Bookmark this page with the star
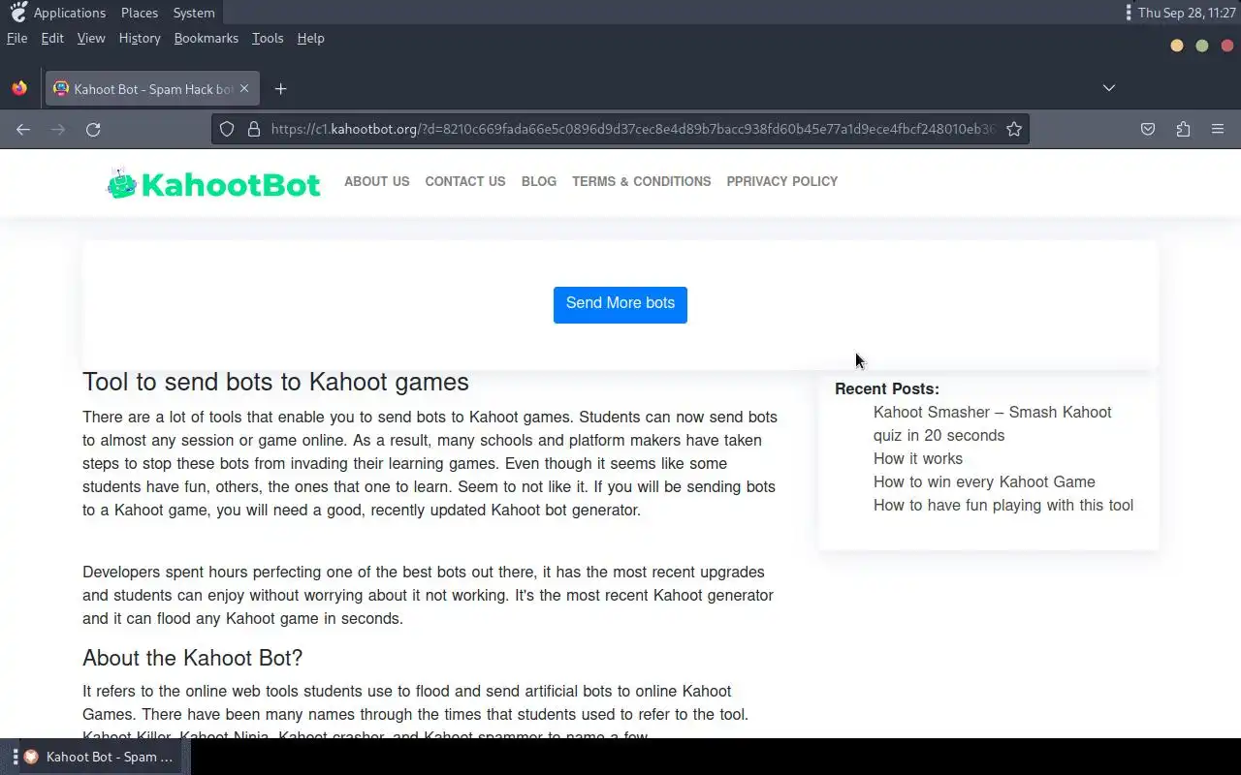This screenshot has height=775, width=1241. click(1014, 129)
